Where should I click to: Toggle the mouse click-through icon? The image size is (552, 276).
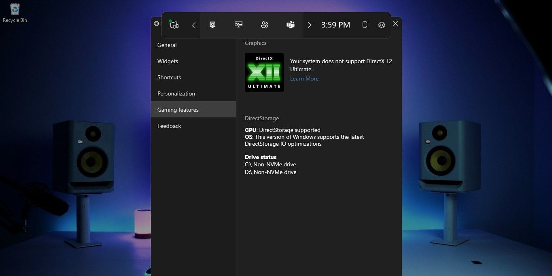365,25
